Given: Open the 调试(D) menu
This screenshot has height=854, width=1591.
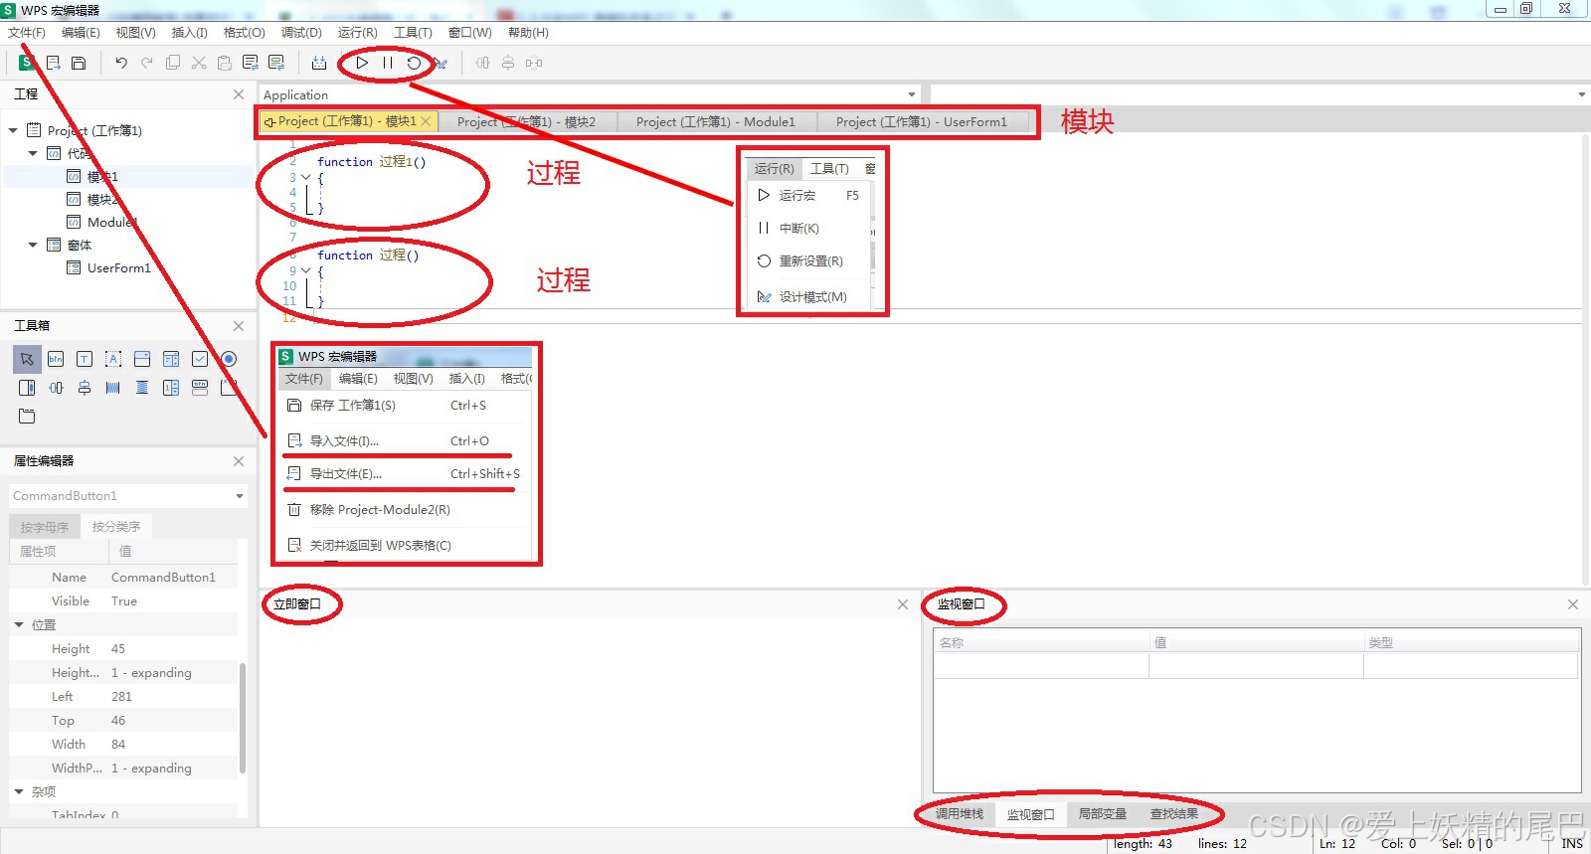Looking at the screenshot, I should coord(301,33).
